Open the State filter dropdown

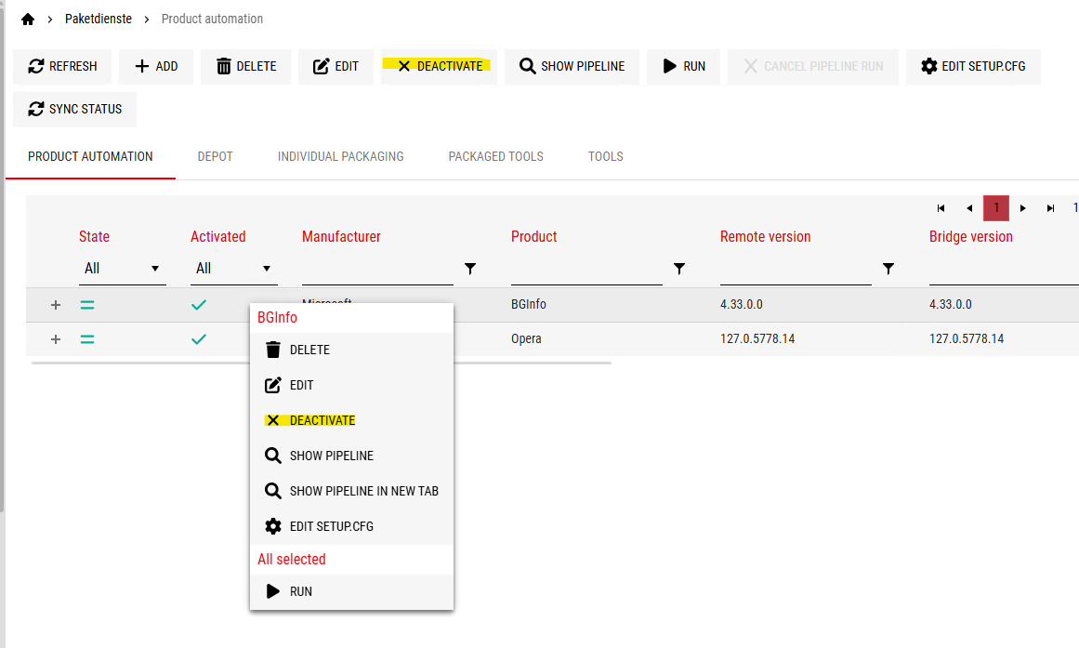coord(122,269)
